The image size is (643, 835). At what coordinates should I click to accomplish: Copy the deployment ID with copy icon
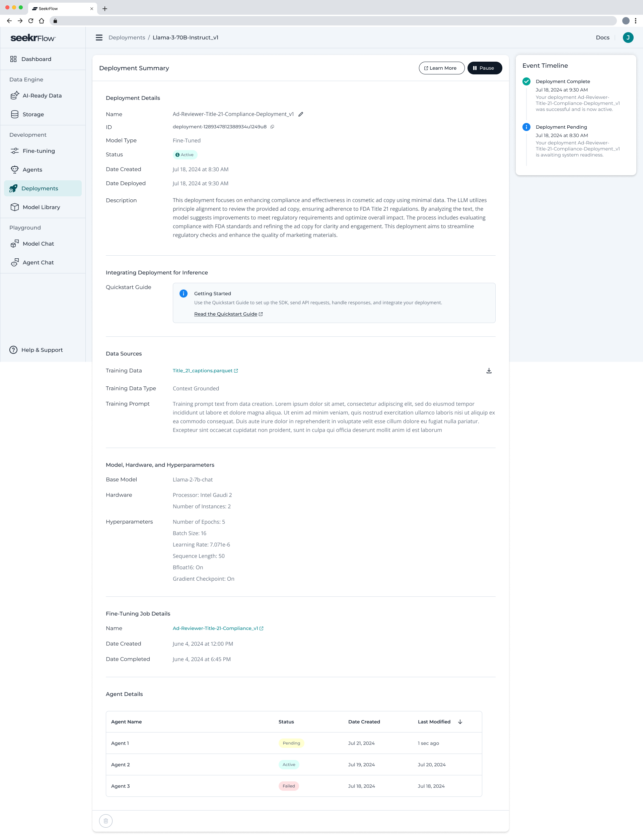click(272, 127)
